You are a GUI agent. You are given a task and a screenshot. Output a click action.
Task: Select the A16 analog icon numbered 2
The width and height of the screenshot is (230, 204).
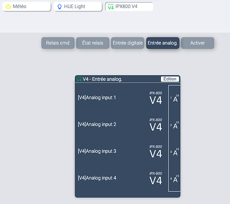point(175,125)
